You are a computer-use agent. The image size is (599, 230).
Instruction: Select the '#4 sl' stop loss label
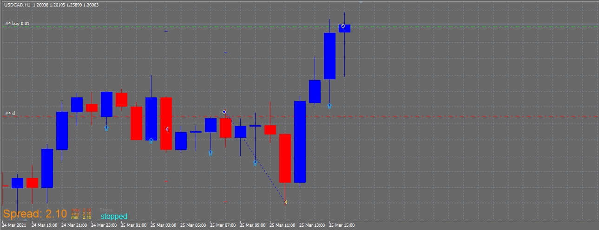(10, 113)
